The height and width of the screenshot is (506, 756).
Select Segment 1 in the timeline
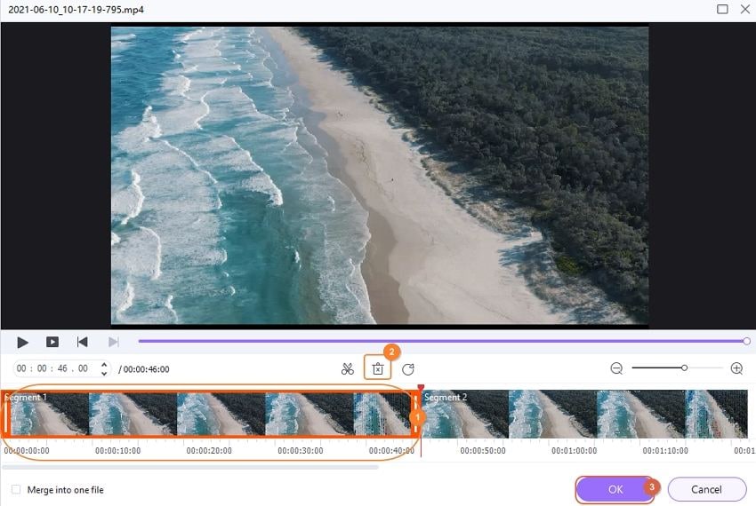tap(210, 414)
